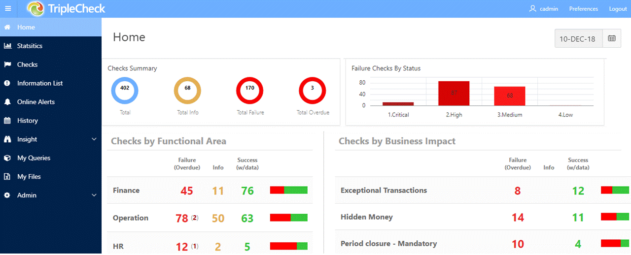Click the 10-DEC-18 date field
Image resolution: width=631 pixels, height=255 pixels.
click(579, 38)
